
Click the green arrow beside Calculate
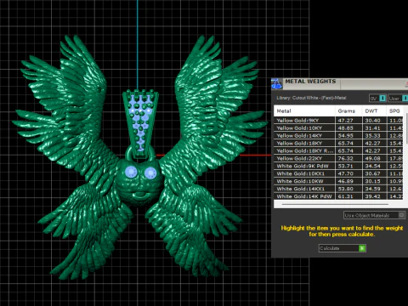click(x=362, y=248)
